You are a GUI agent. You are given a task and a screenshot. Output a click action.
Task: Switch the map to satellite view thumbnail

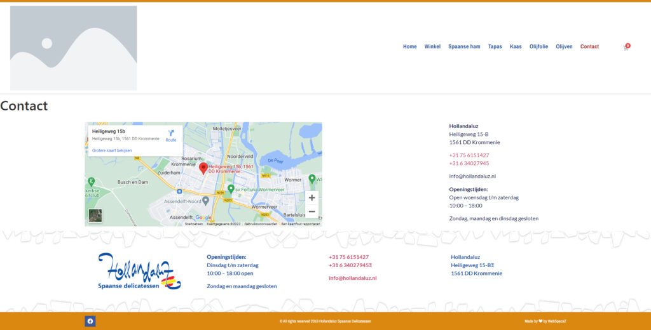point(95,216)
